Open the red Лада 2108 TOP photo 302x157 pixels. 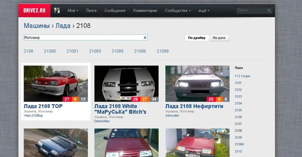coord(56,84)
